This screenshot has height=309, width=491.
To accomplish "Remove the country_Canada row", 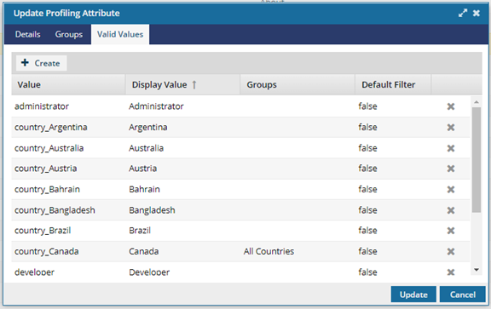I will (x=451, y=251).
